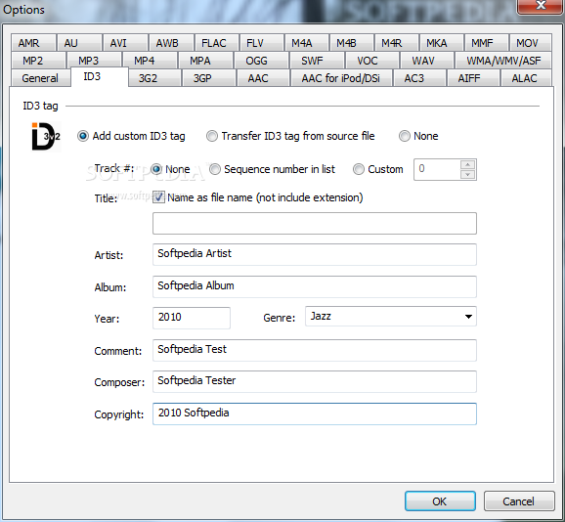Open the AAC for iPod/DSi tab
The image size is (565, 522).
pos(341,78)
